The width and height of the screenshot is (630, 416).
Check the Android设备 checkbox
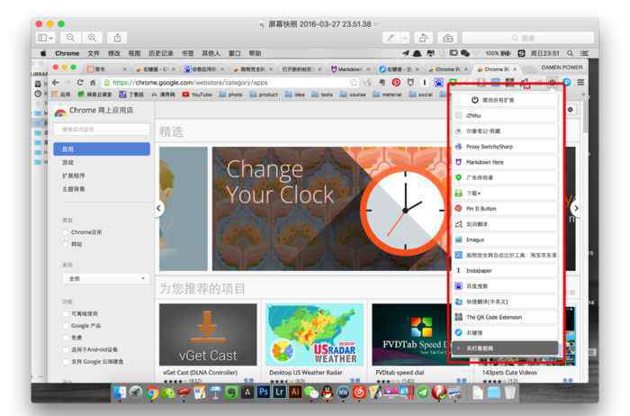point(66,349)
